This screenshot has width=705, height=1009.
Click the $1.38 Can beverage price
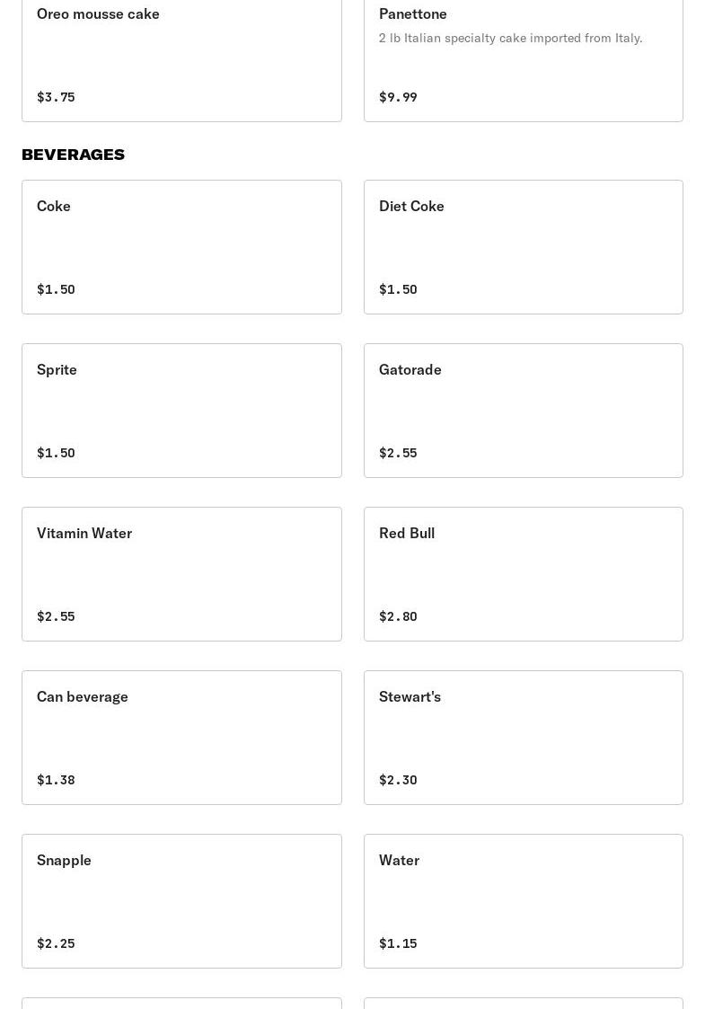click(56, 780)
